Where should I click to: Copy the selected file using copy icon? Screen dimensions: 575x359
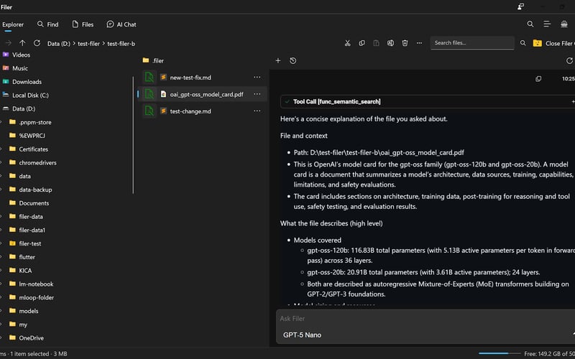pos(362,43)
